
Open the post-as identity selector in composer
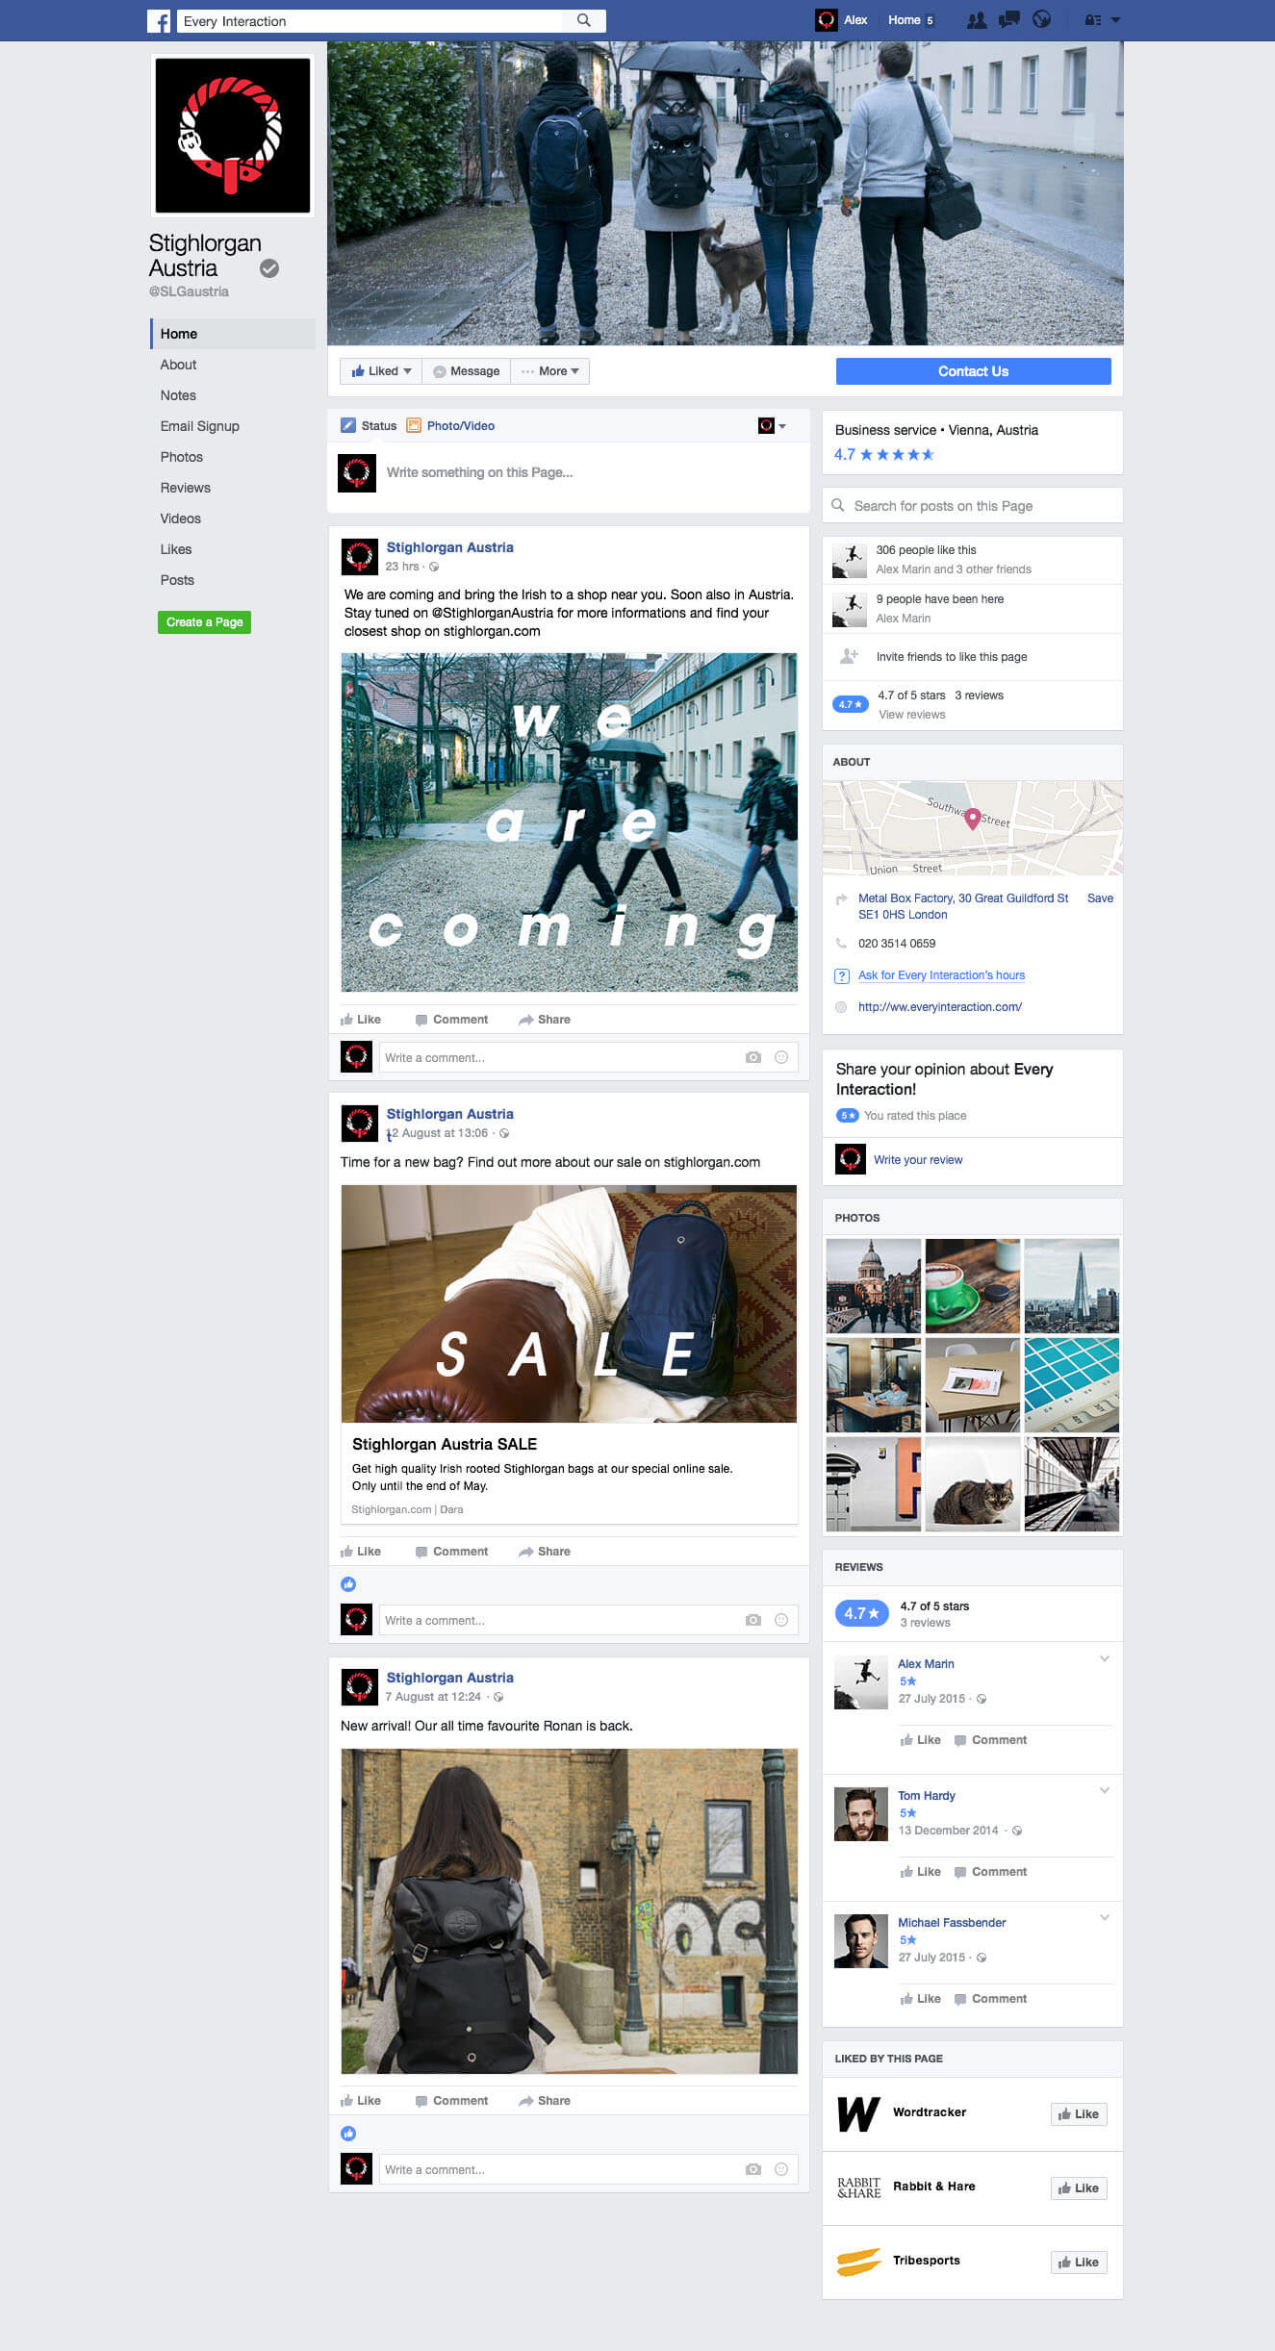[772, 426]
